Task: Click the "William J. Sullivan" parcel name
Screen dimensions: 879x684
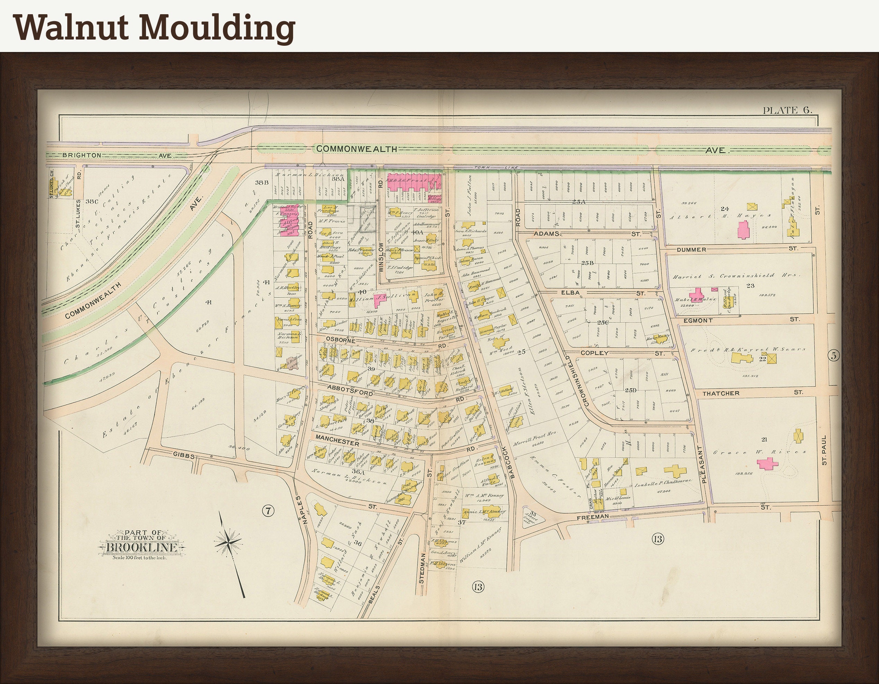Action: (x=383, y=297)
